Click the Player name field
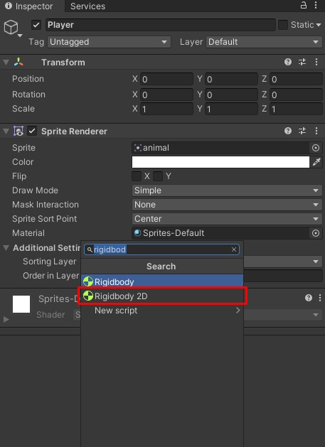The height and width of the screenshot is (447, 325). tap(160, 25)
